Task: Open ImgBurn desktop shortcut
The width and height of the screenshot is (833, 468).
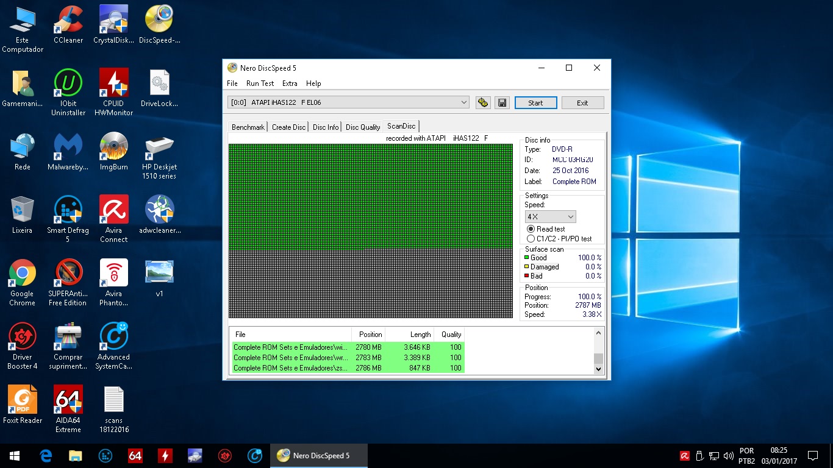Action: point(113,152)
